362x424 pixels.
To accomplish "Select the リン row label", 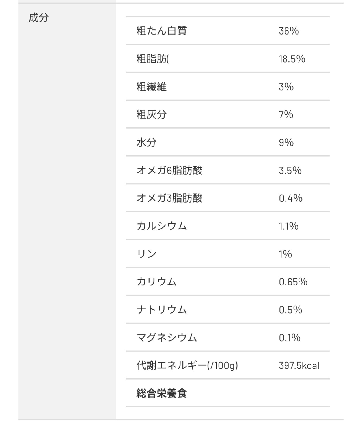I will click(146, 254).
